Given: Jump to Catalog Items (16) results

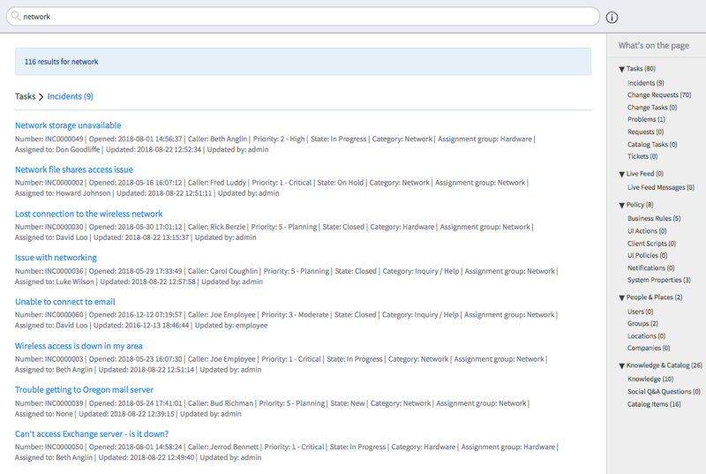Looking at the screenshot, I should coord(654,404).
